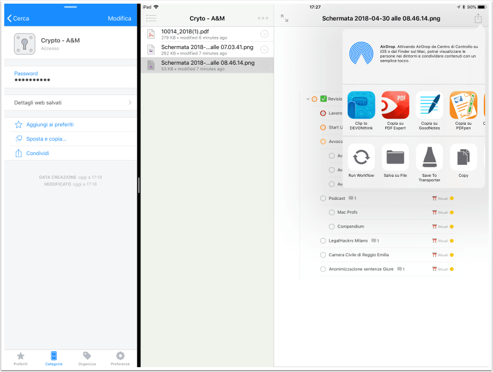Open options chevron for 10014_2018(1).pdf

click(x=265, y=34)
